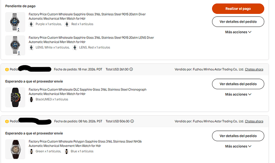Viewport: 275px width, 163px height.
Task: Open Ver detalles del pedido for Chronograph order
Action: pyautogui.click(x=238, y=84)
